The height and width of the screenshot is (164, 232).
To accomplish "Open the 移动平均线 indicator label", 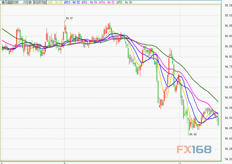I will (x=40, y=3).
